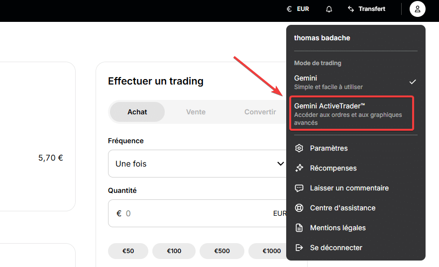Click the Mentions légales document icon
The height and width of the screenshot is (267, 439).
tap(299, 228)
